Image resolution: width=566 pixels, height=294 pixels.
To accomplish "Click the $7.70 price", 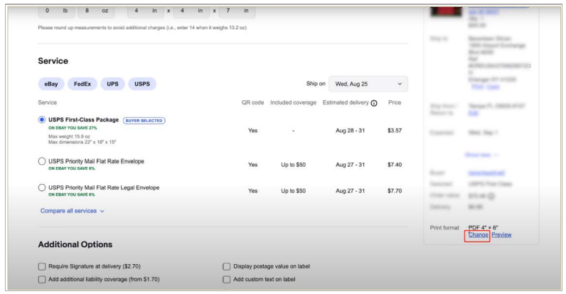I will 395,190.
